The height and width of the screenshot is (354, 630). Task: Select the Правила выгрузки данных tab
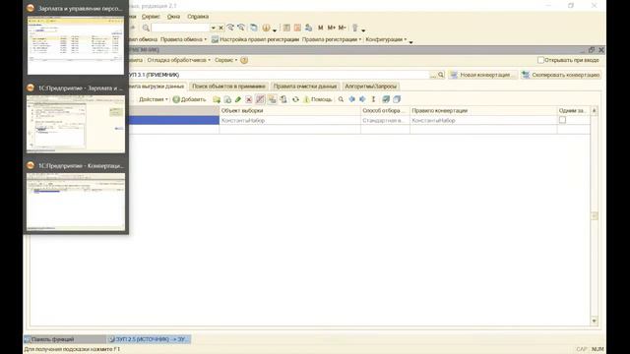(157, 87)
